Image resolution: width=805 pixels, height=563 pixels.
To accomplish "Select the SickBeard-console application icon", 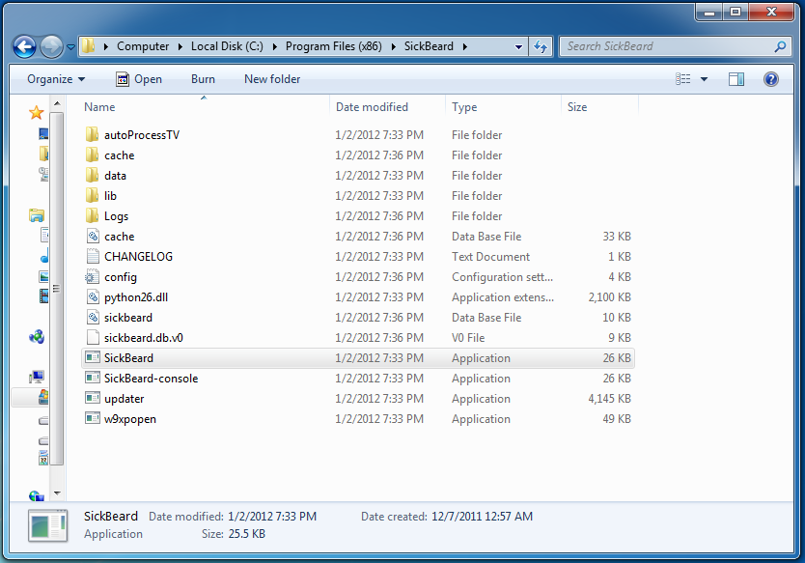I will (x=93, y=378).
